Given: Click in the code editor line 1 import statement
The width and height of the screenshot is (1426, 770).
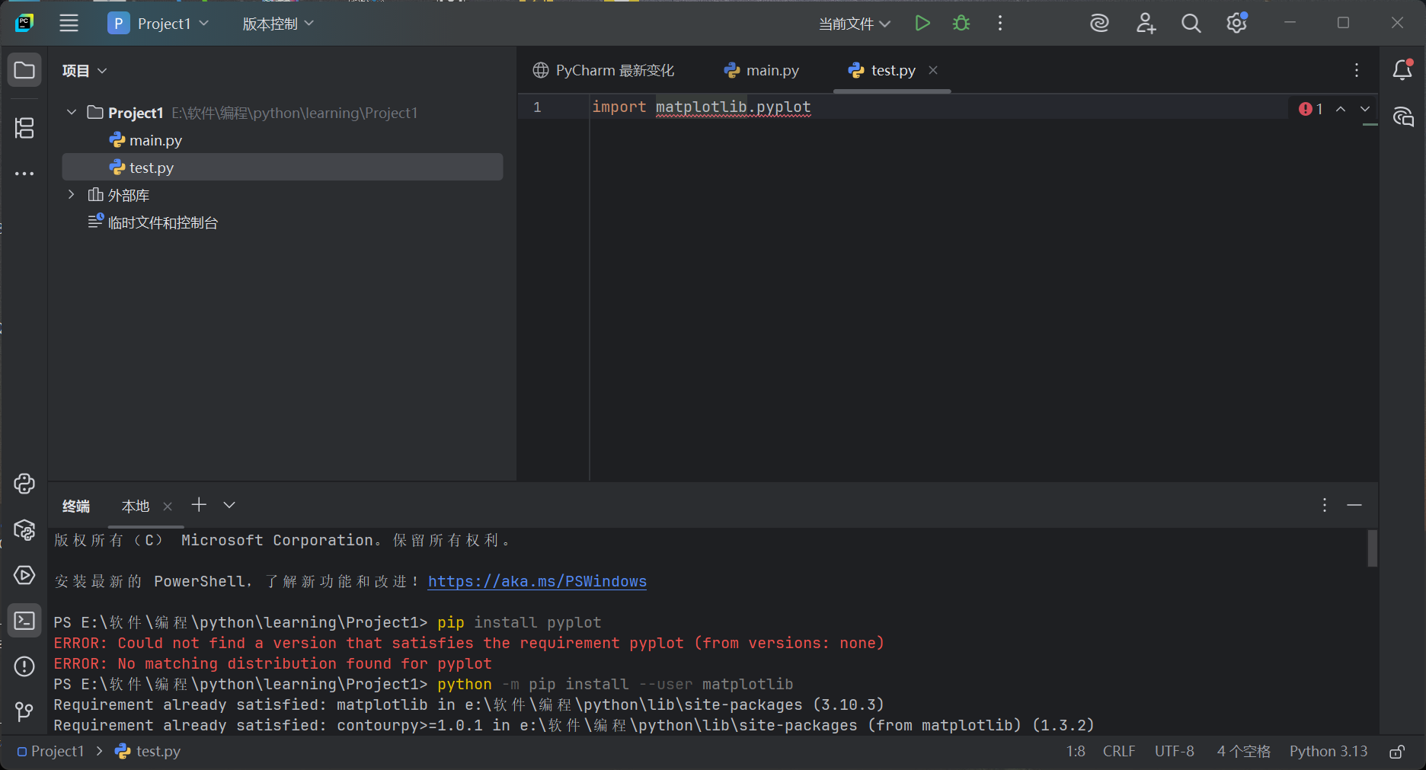Looking at the screenshot, I should coord(702,107).
